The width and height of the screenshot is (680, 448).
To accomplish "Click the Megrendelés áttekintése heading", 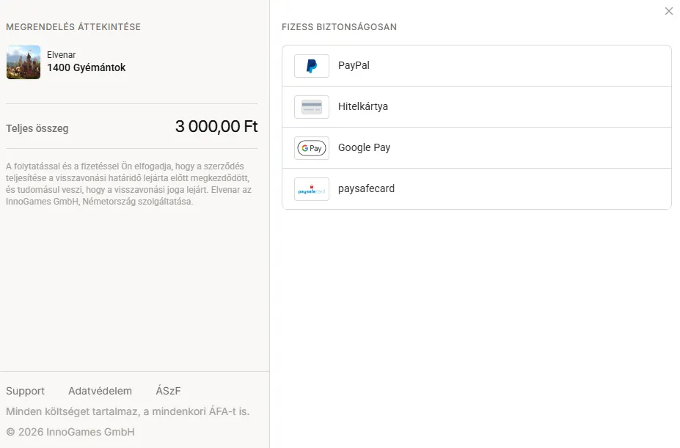I will click(73, 27).
